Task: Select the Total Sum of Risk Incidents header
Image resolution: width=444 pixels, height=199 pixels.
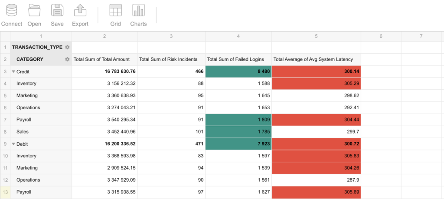Action: [x=171, y=59]
